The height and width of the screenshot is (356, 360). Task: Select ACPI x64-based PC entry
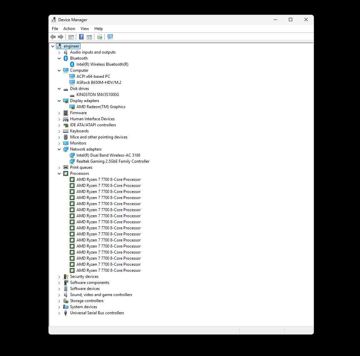click(x=93, y=76)
